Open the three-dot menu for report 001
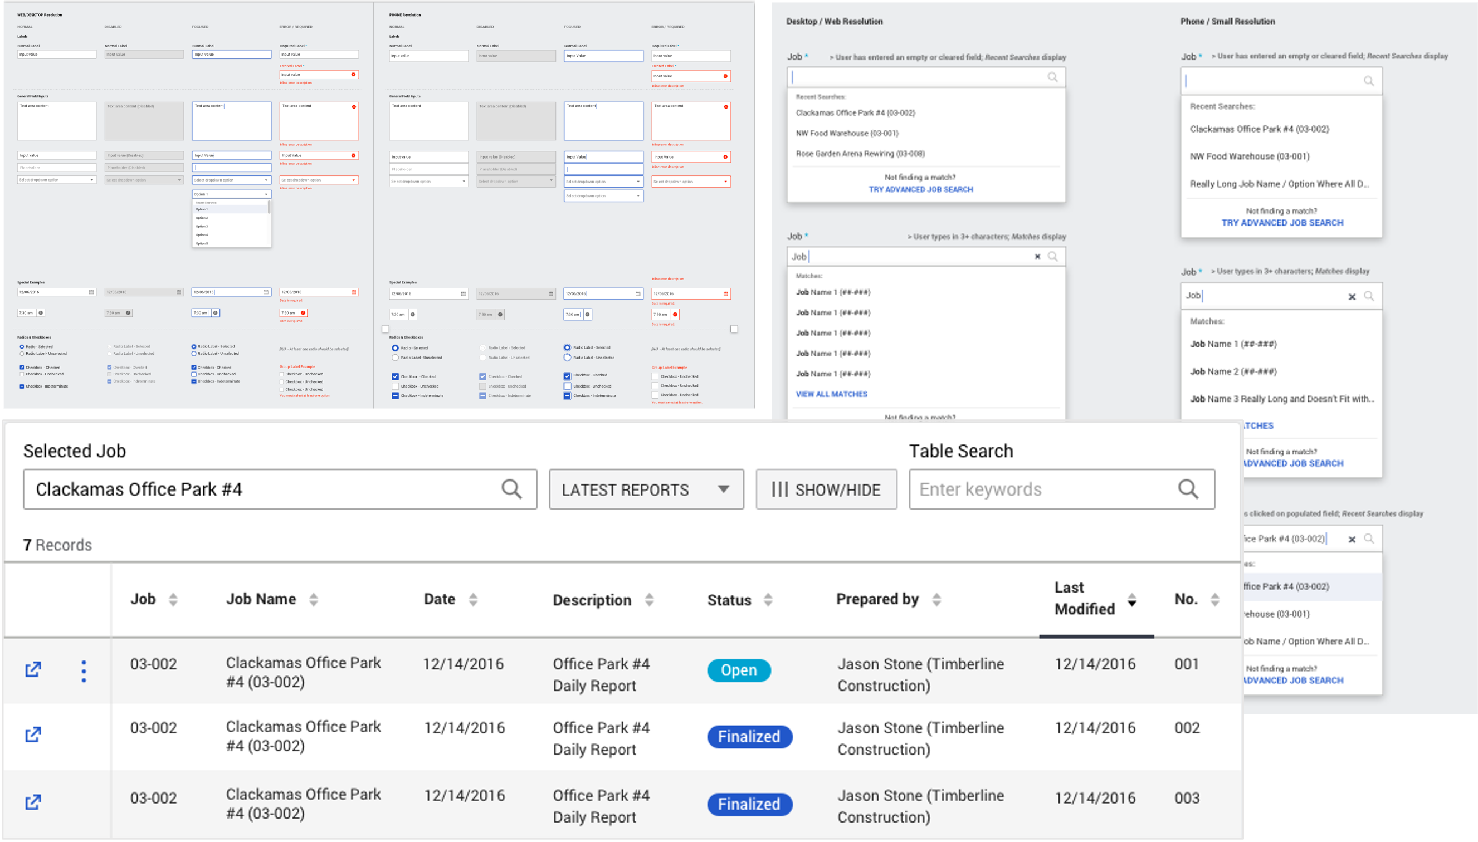 pos(84,671)
